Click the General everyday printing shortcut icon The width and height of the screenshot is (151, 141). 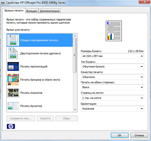pyautogui.click(x=13, y=40)
